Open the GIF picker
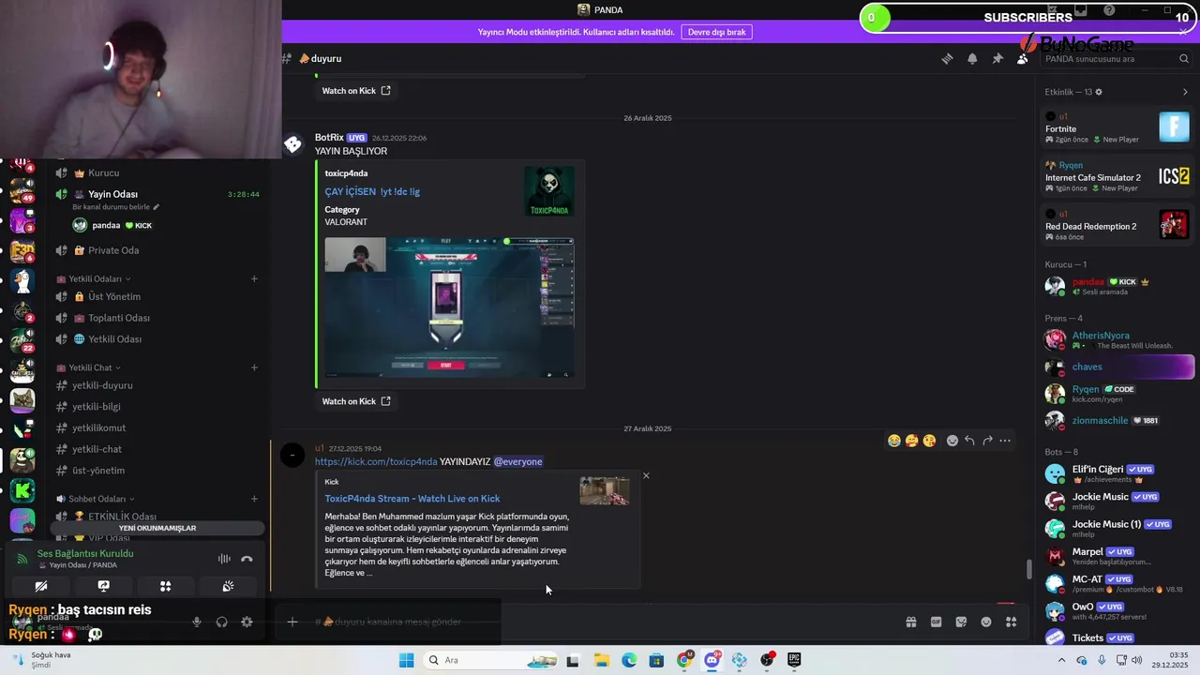Viewport: 1200px width, 675px height. 936,622
